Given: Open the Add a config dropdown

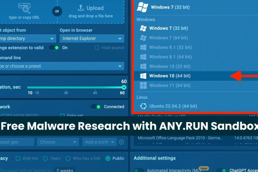Looking at the screenshot, I should (100, 142).
